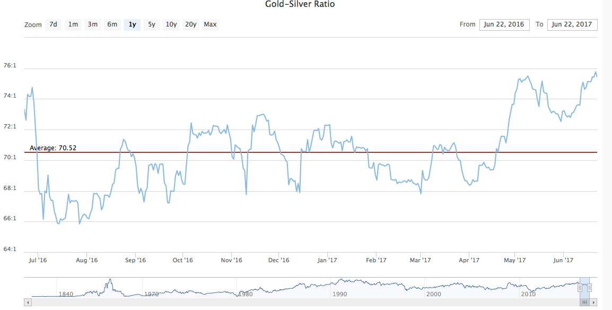Show Max time range

pyautogui.click(x=211, y=24)
